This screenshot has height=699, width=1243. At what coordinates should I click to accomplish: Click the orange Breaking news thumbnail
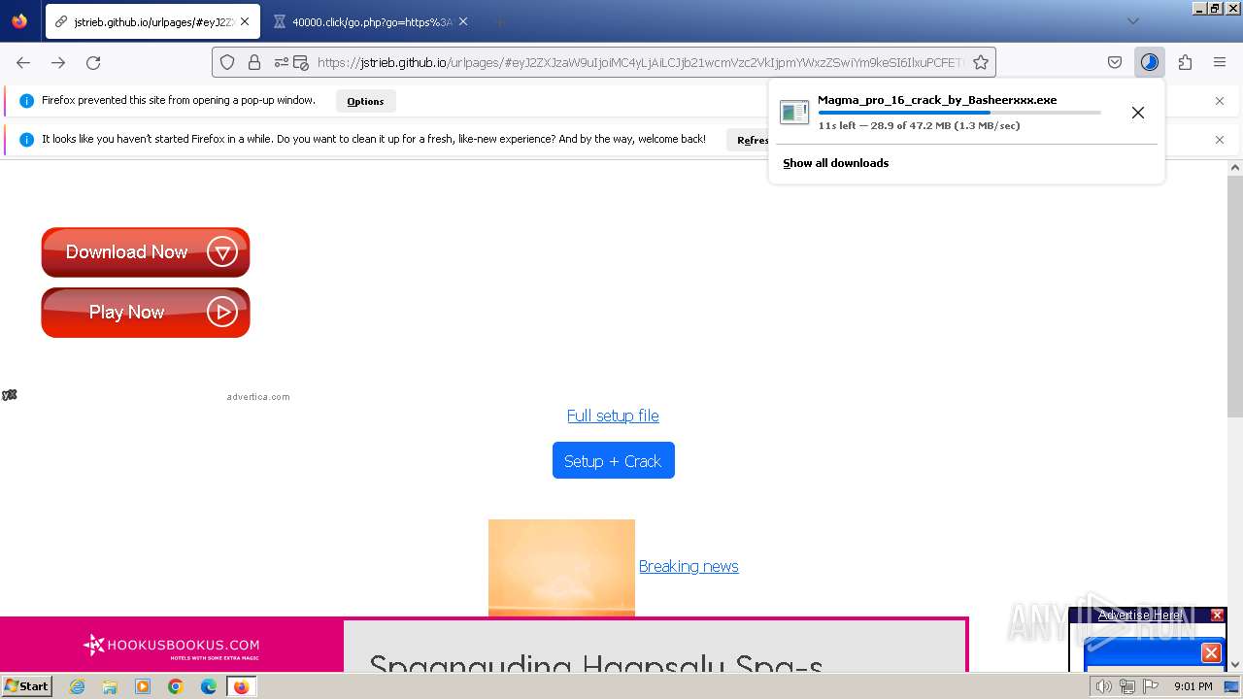click(x=561, y=568)
